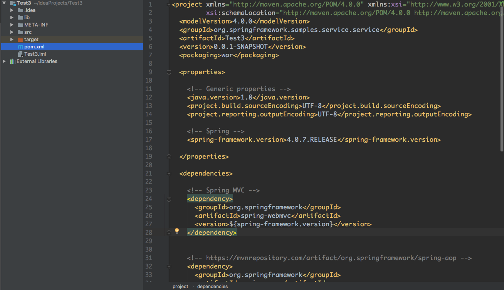Viewport: 504px width, 290px height.
Task: Click ${spring-framework.version} version line
Action: 283,224
